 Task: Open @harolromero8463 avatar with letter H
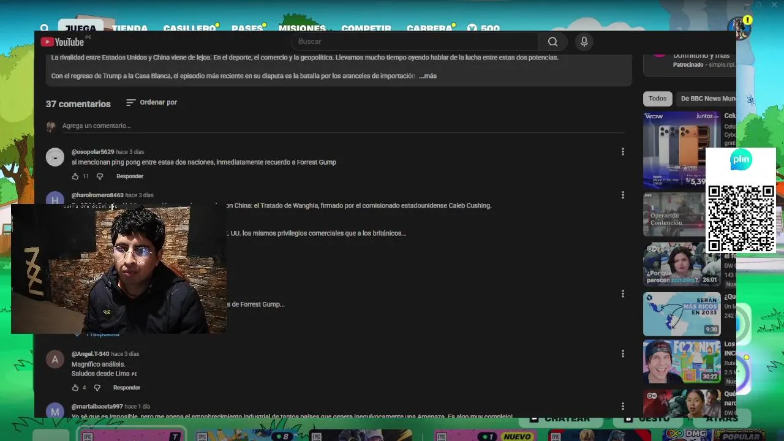click(55, 199)
